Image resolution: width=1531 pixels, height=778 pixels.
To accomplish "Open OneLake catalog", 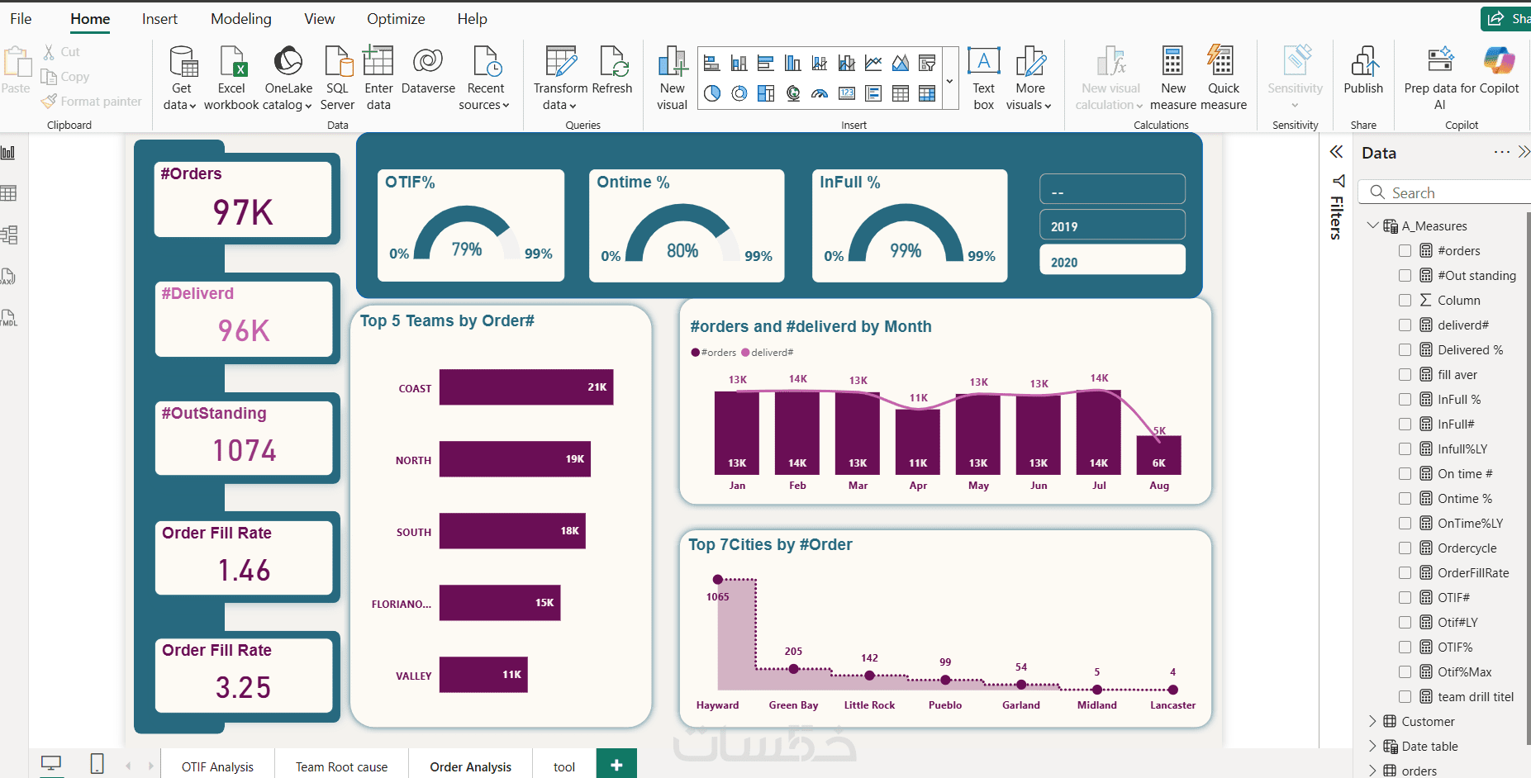I will click(288, 78).
